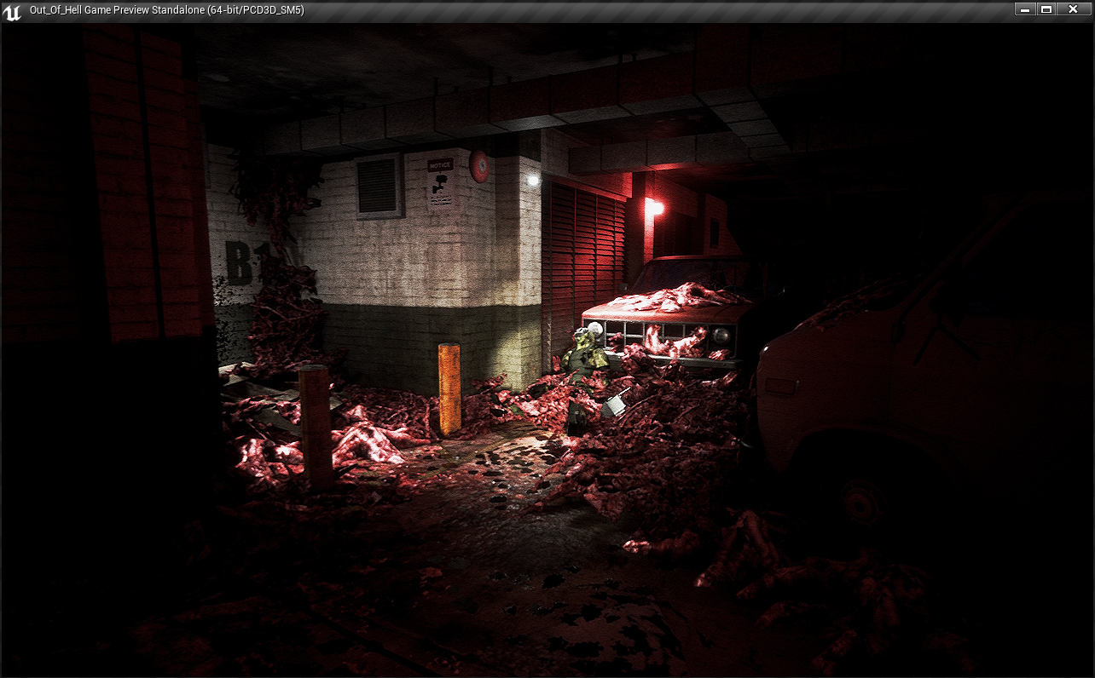Click the red fire alarm bell
1095x678 pixels.
[479, 165]
